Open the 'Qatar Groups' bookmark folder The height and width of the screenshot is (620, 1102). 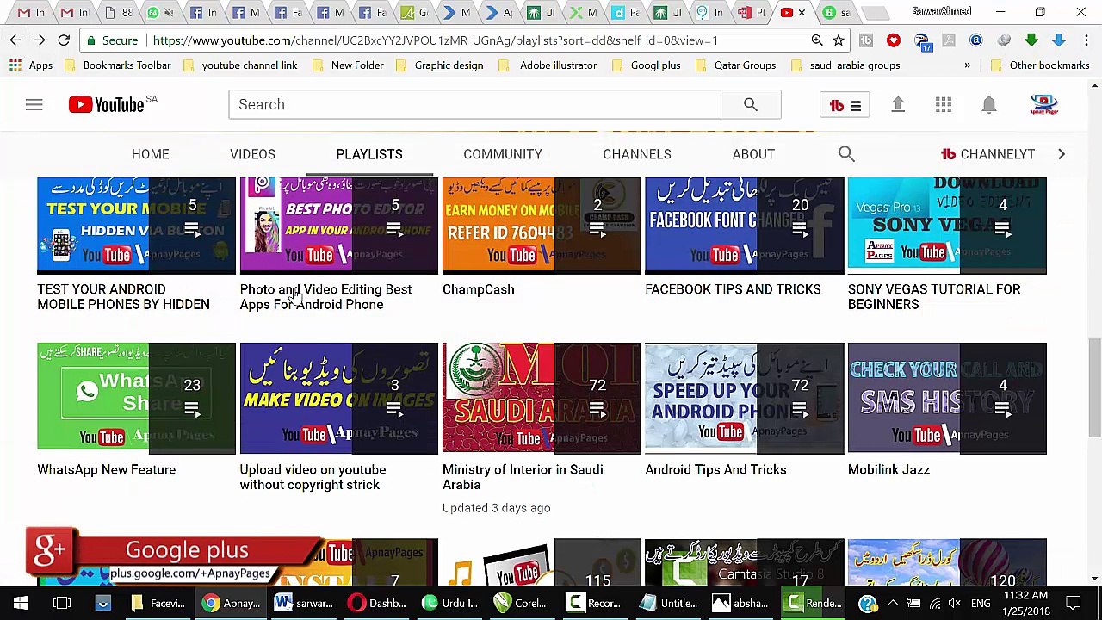tap(735, 65)
